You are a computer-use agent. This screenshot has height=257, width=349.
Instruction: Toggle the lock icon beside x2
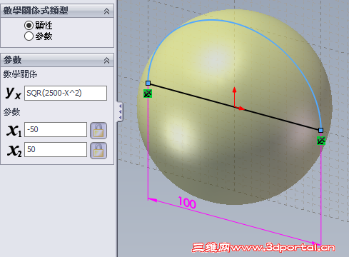(x=98, y=151)
